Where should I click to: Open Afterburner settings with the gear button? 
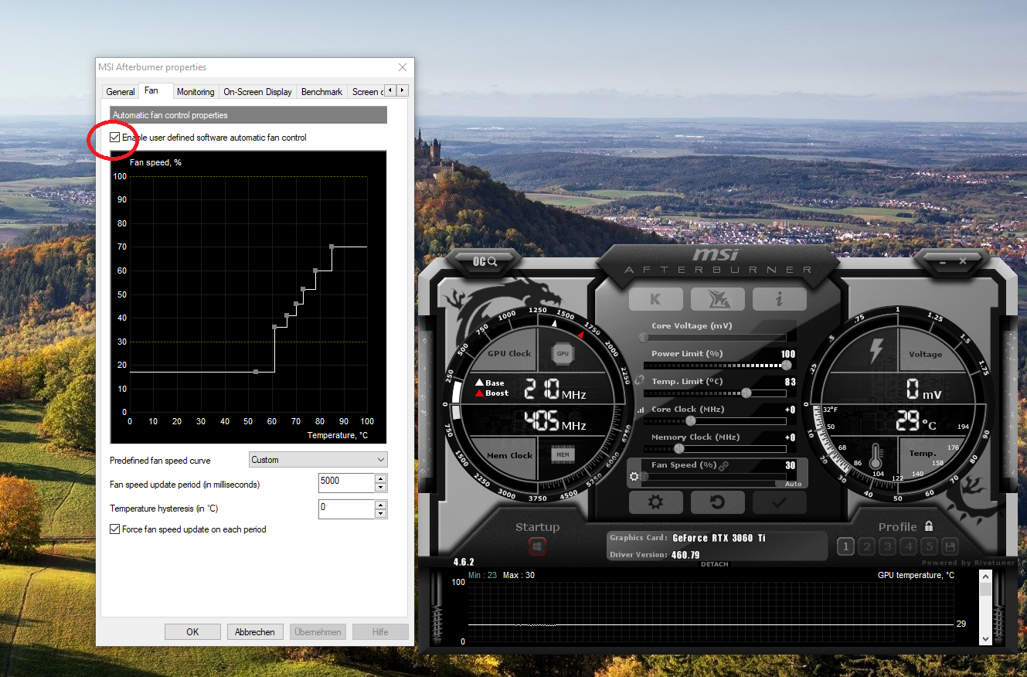(656, 502)
